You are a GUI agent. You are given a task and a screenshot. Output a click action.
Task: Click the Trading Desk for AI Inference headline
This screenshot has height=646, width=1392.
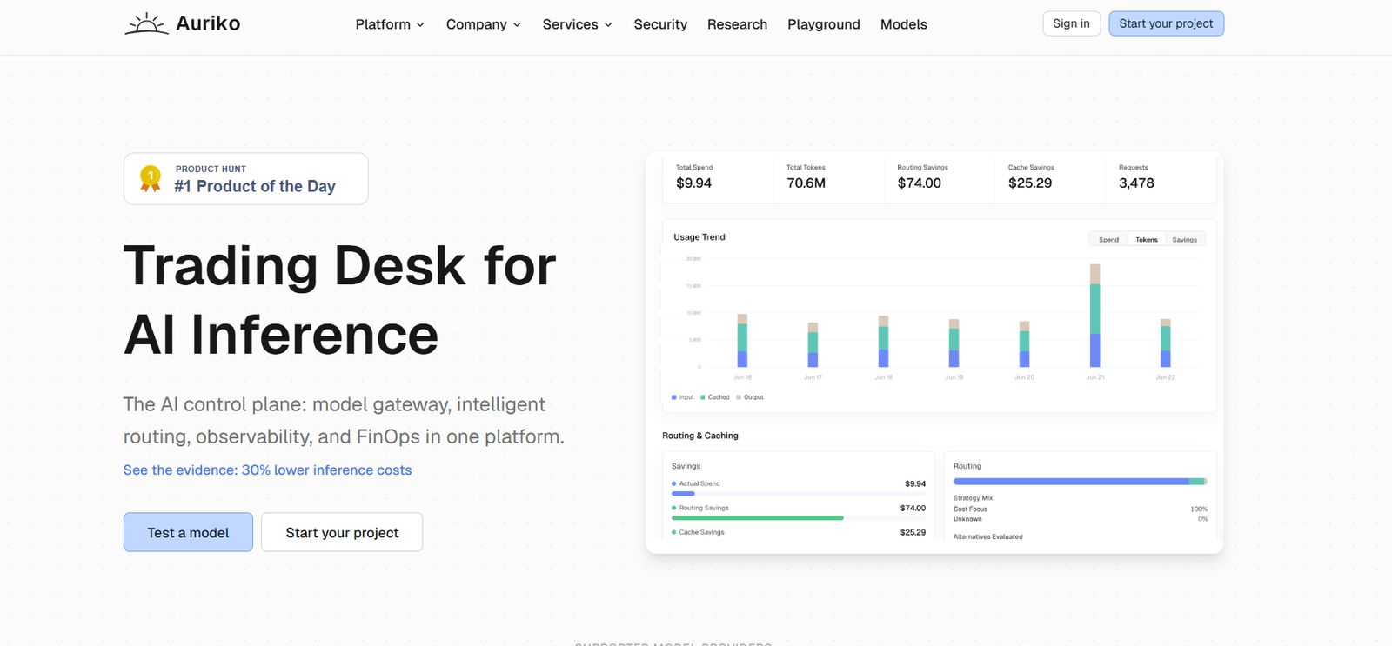coord(339,300)
